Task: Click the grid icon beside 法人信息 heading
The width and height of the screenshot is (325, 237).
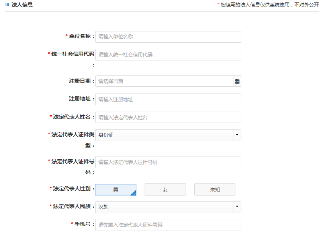Action: point(7,4)
